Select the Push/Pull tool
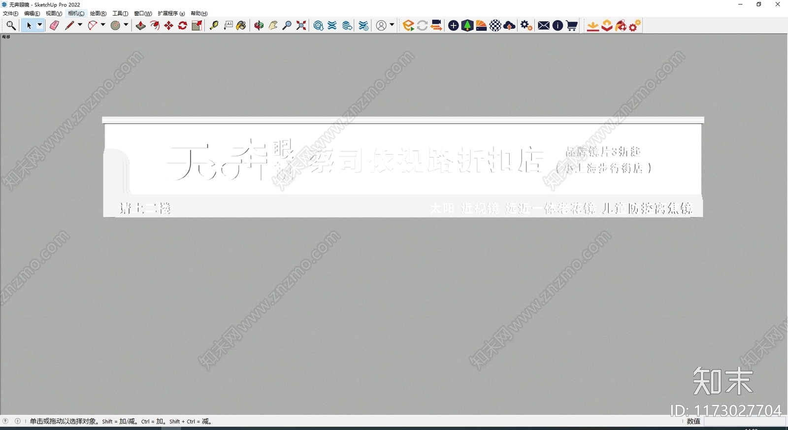Viewport: 788px width, 430px height. [x=141, y=26]
